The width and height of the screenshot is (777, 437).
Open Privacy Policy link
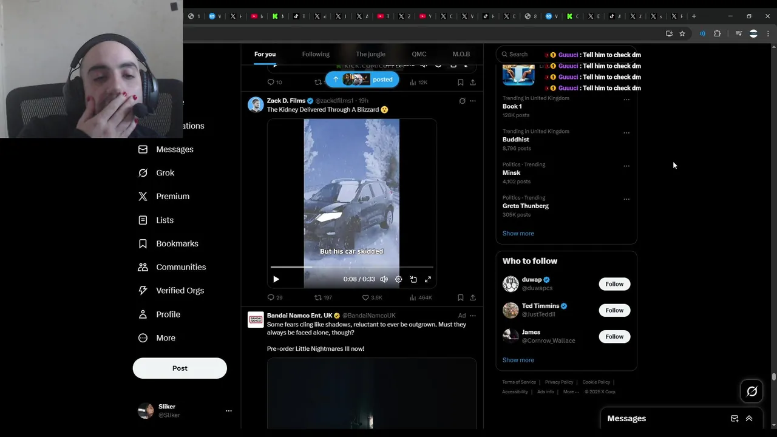tap(559, 382)
